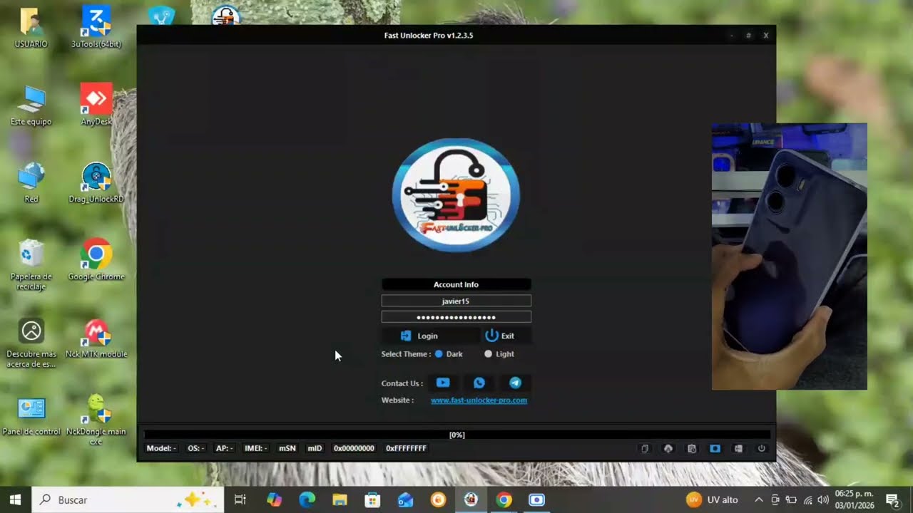
Task: Click the AP: - status entry
Action: 225,448
